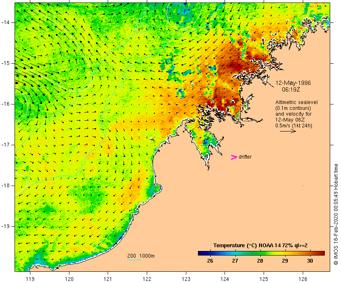Click longitude axis label '122'
The height and width of the screenshot is (283, 341).
[x=147, y=279]
